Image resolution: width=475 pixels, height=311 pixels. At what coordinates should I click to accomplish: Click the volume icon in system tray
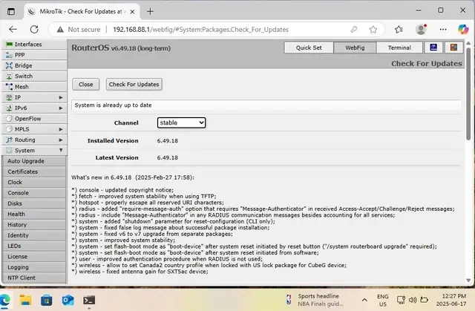pos(413,300)
